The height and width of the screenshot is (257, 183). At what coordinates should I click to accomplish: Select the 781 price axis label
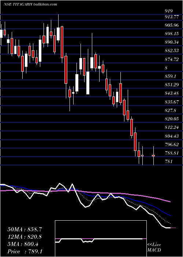pyautogui.click(x=169, y=162)
